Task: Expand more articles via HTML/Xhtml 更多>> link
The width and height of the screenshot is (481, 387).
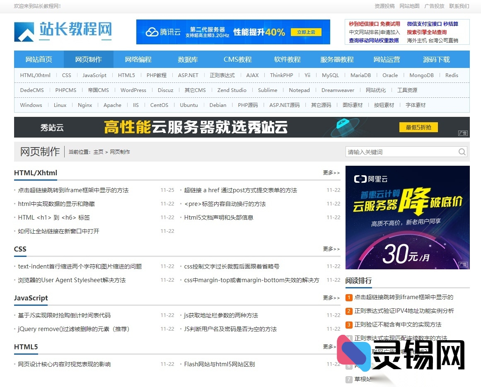Action: (331, 173)
